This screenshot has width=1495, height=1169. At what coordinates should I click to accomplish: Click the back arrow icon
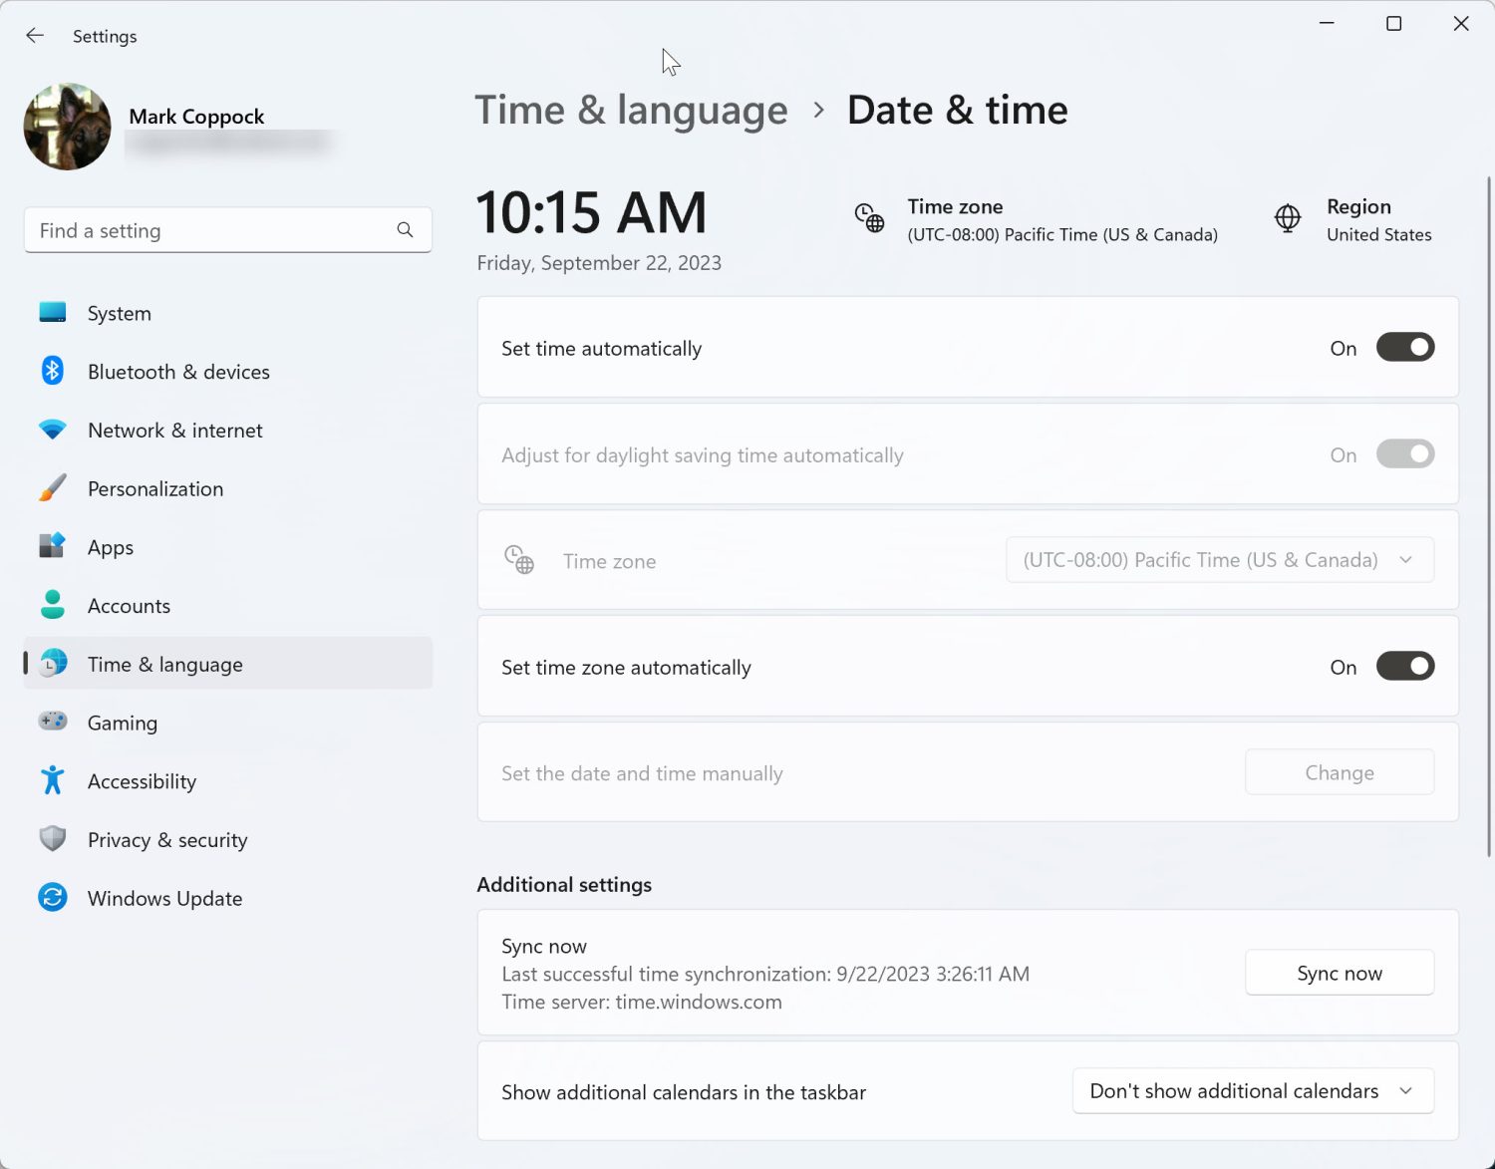[35, 36]
